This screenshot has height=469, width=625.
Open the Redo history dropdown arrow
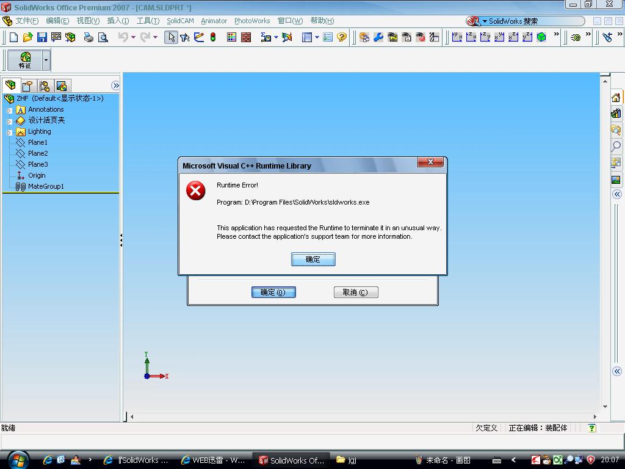[x=155, y=37]
